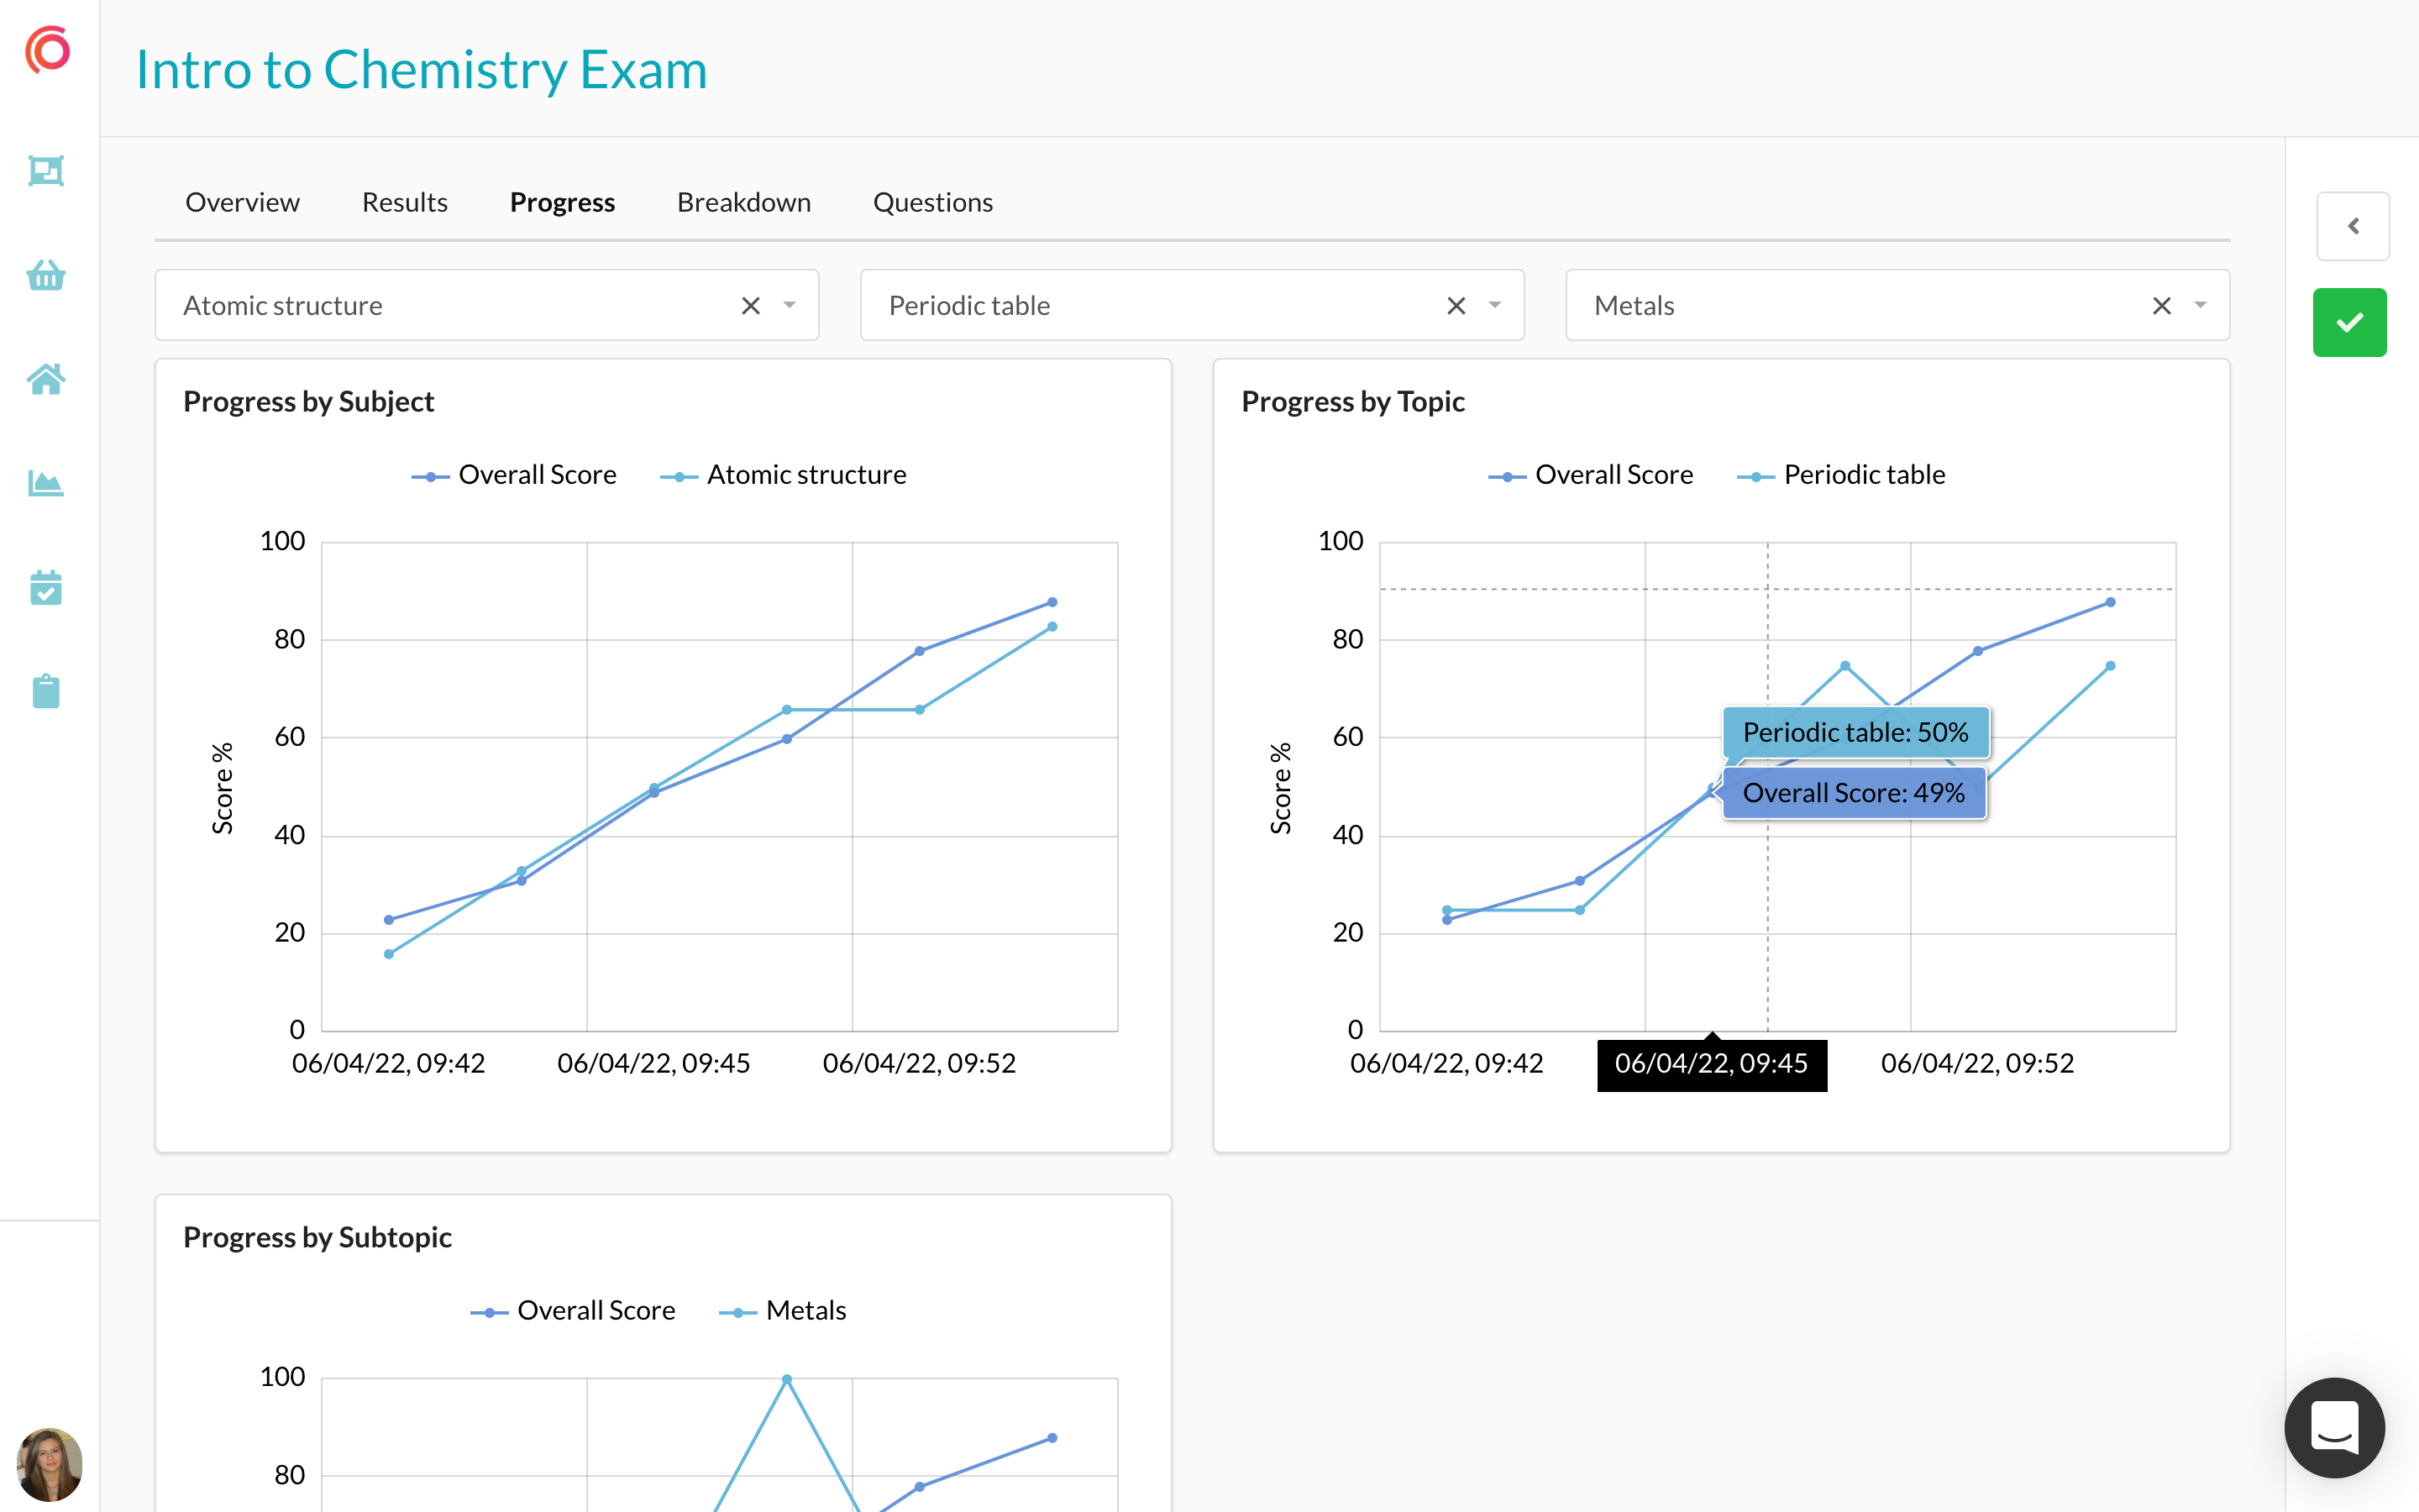Screen dimensions: 2419x1512
Task: Open the user profile avatar
Action: (x=49, y=1464)
